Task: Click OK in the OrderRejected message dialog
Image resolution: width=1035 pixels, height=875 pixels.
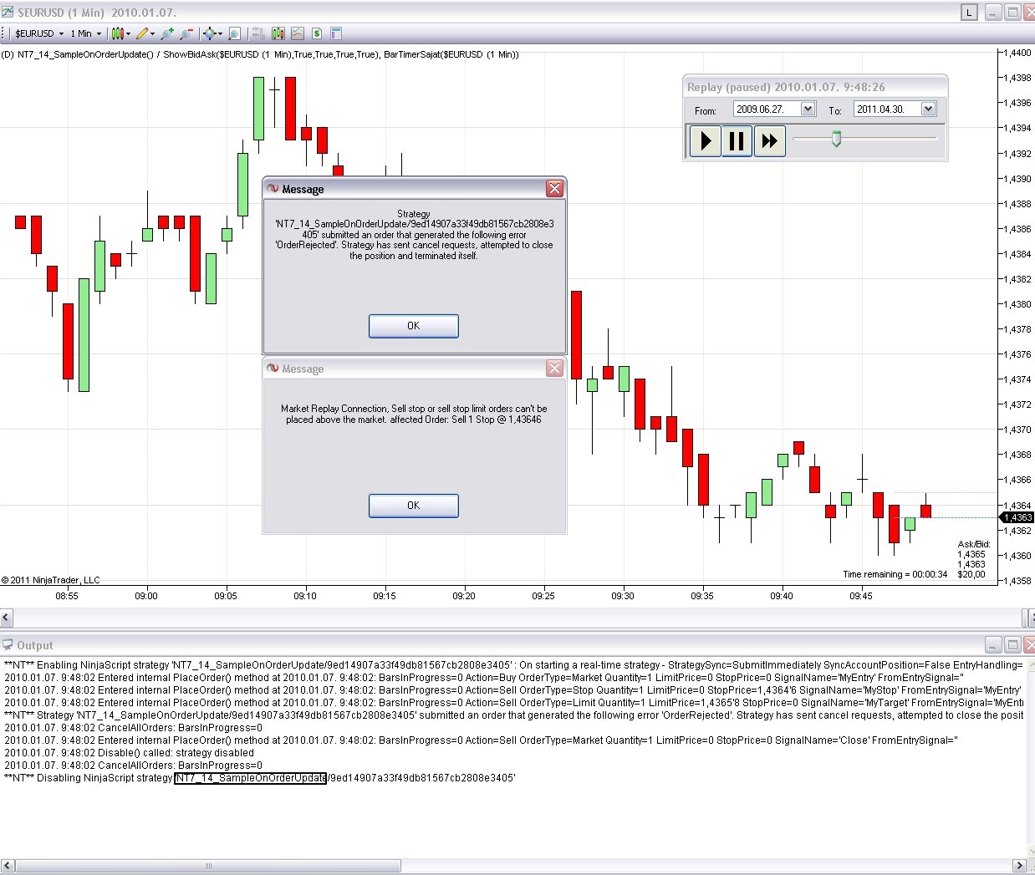Action: coord(413,326)
